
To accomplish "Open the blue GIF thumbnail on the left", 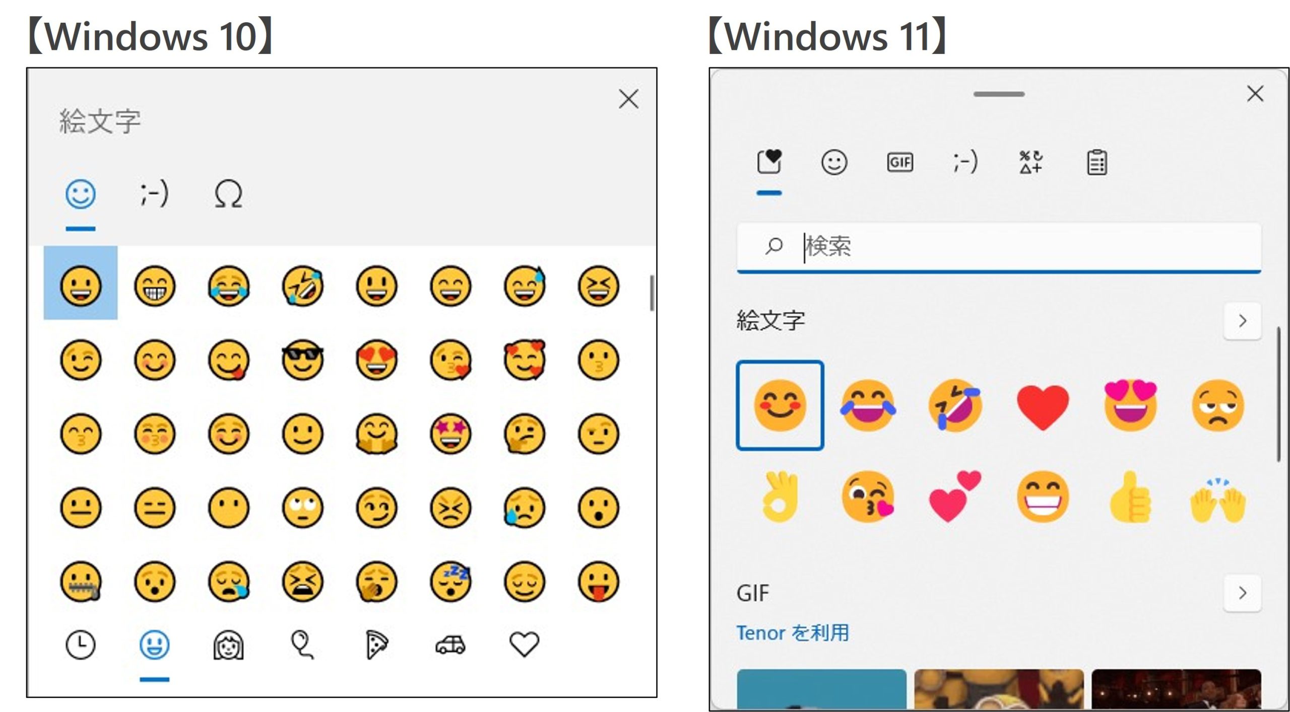I will (821, 689).
